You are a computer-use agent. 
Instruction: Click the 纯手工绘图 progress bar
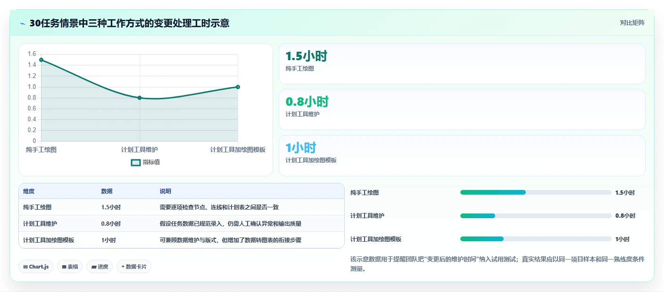coord(536,192)
